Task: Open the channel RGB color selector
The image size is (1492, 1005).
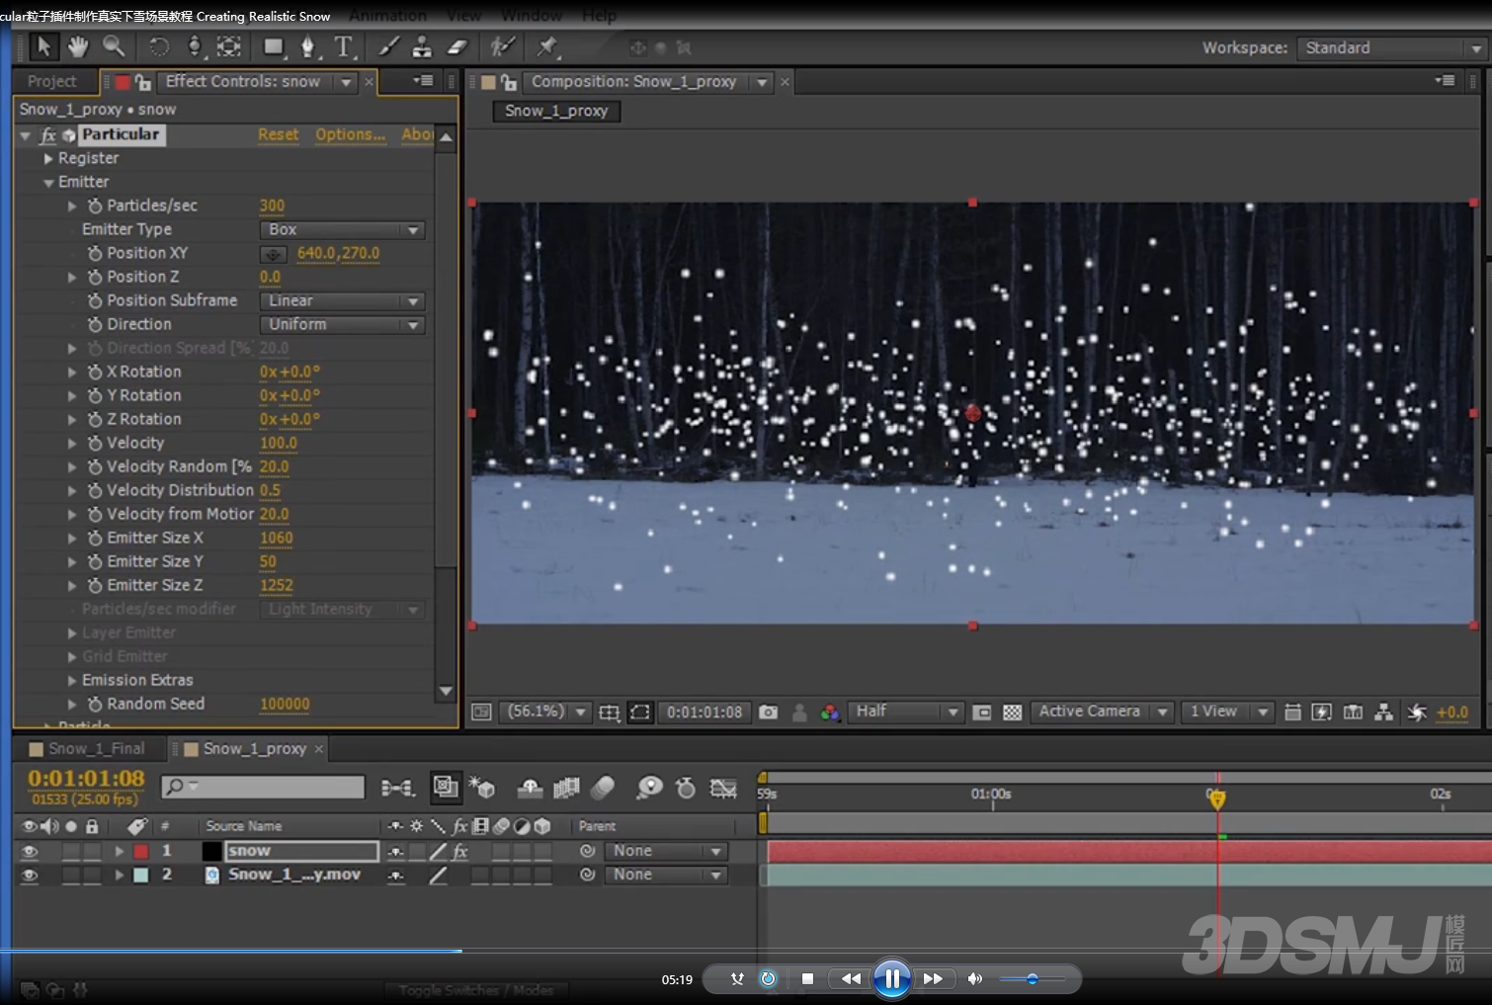Action: pyautogui.click(x=829, y=712)
